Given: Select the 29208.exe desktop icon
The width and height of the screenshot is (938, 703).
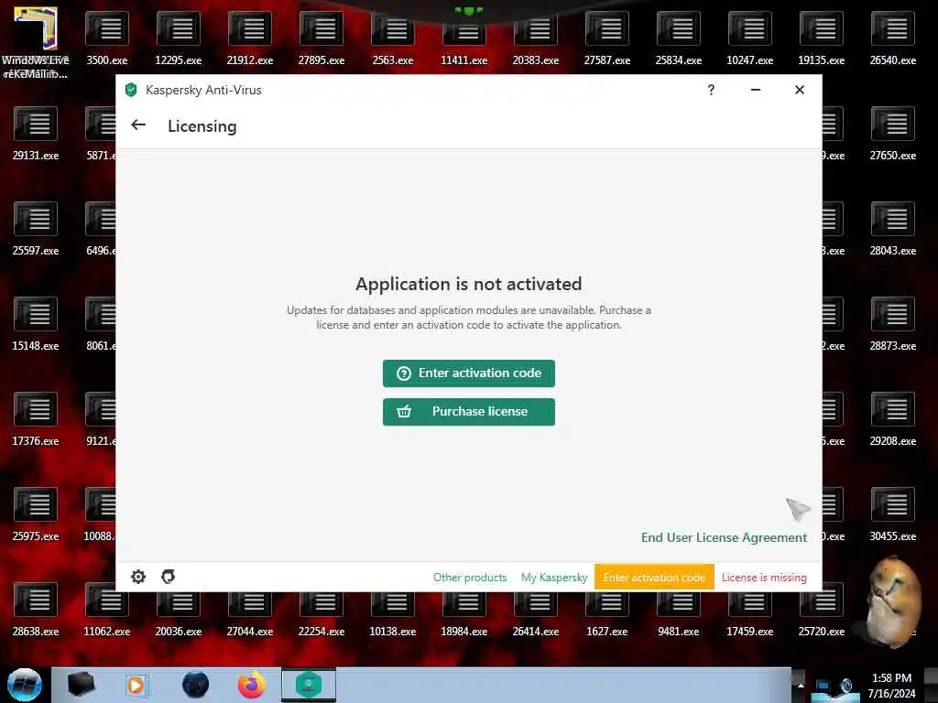Looking at the screenshot, I should 892,419.
